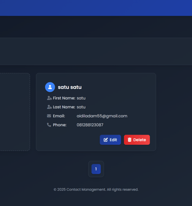
Task: Click the First Name: label
Action: tap(64, 98)
